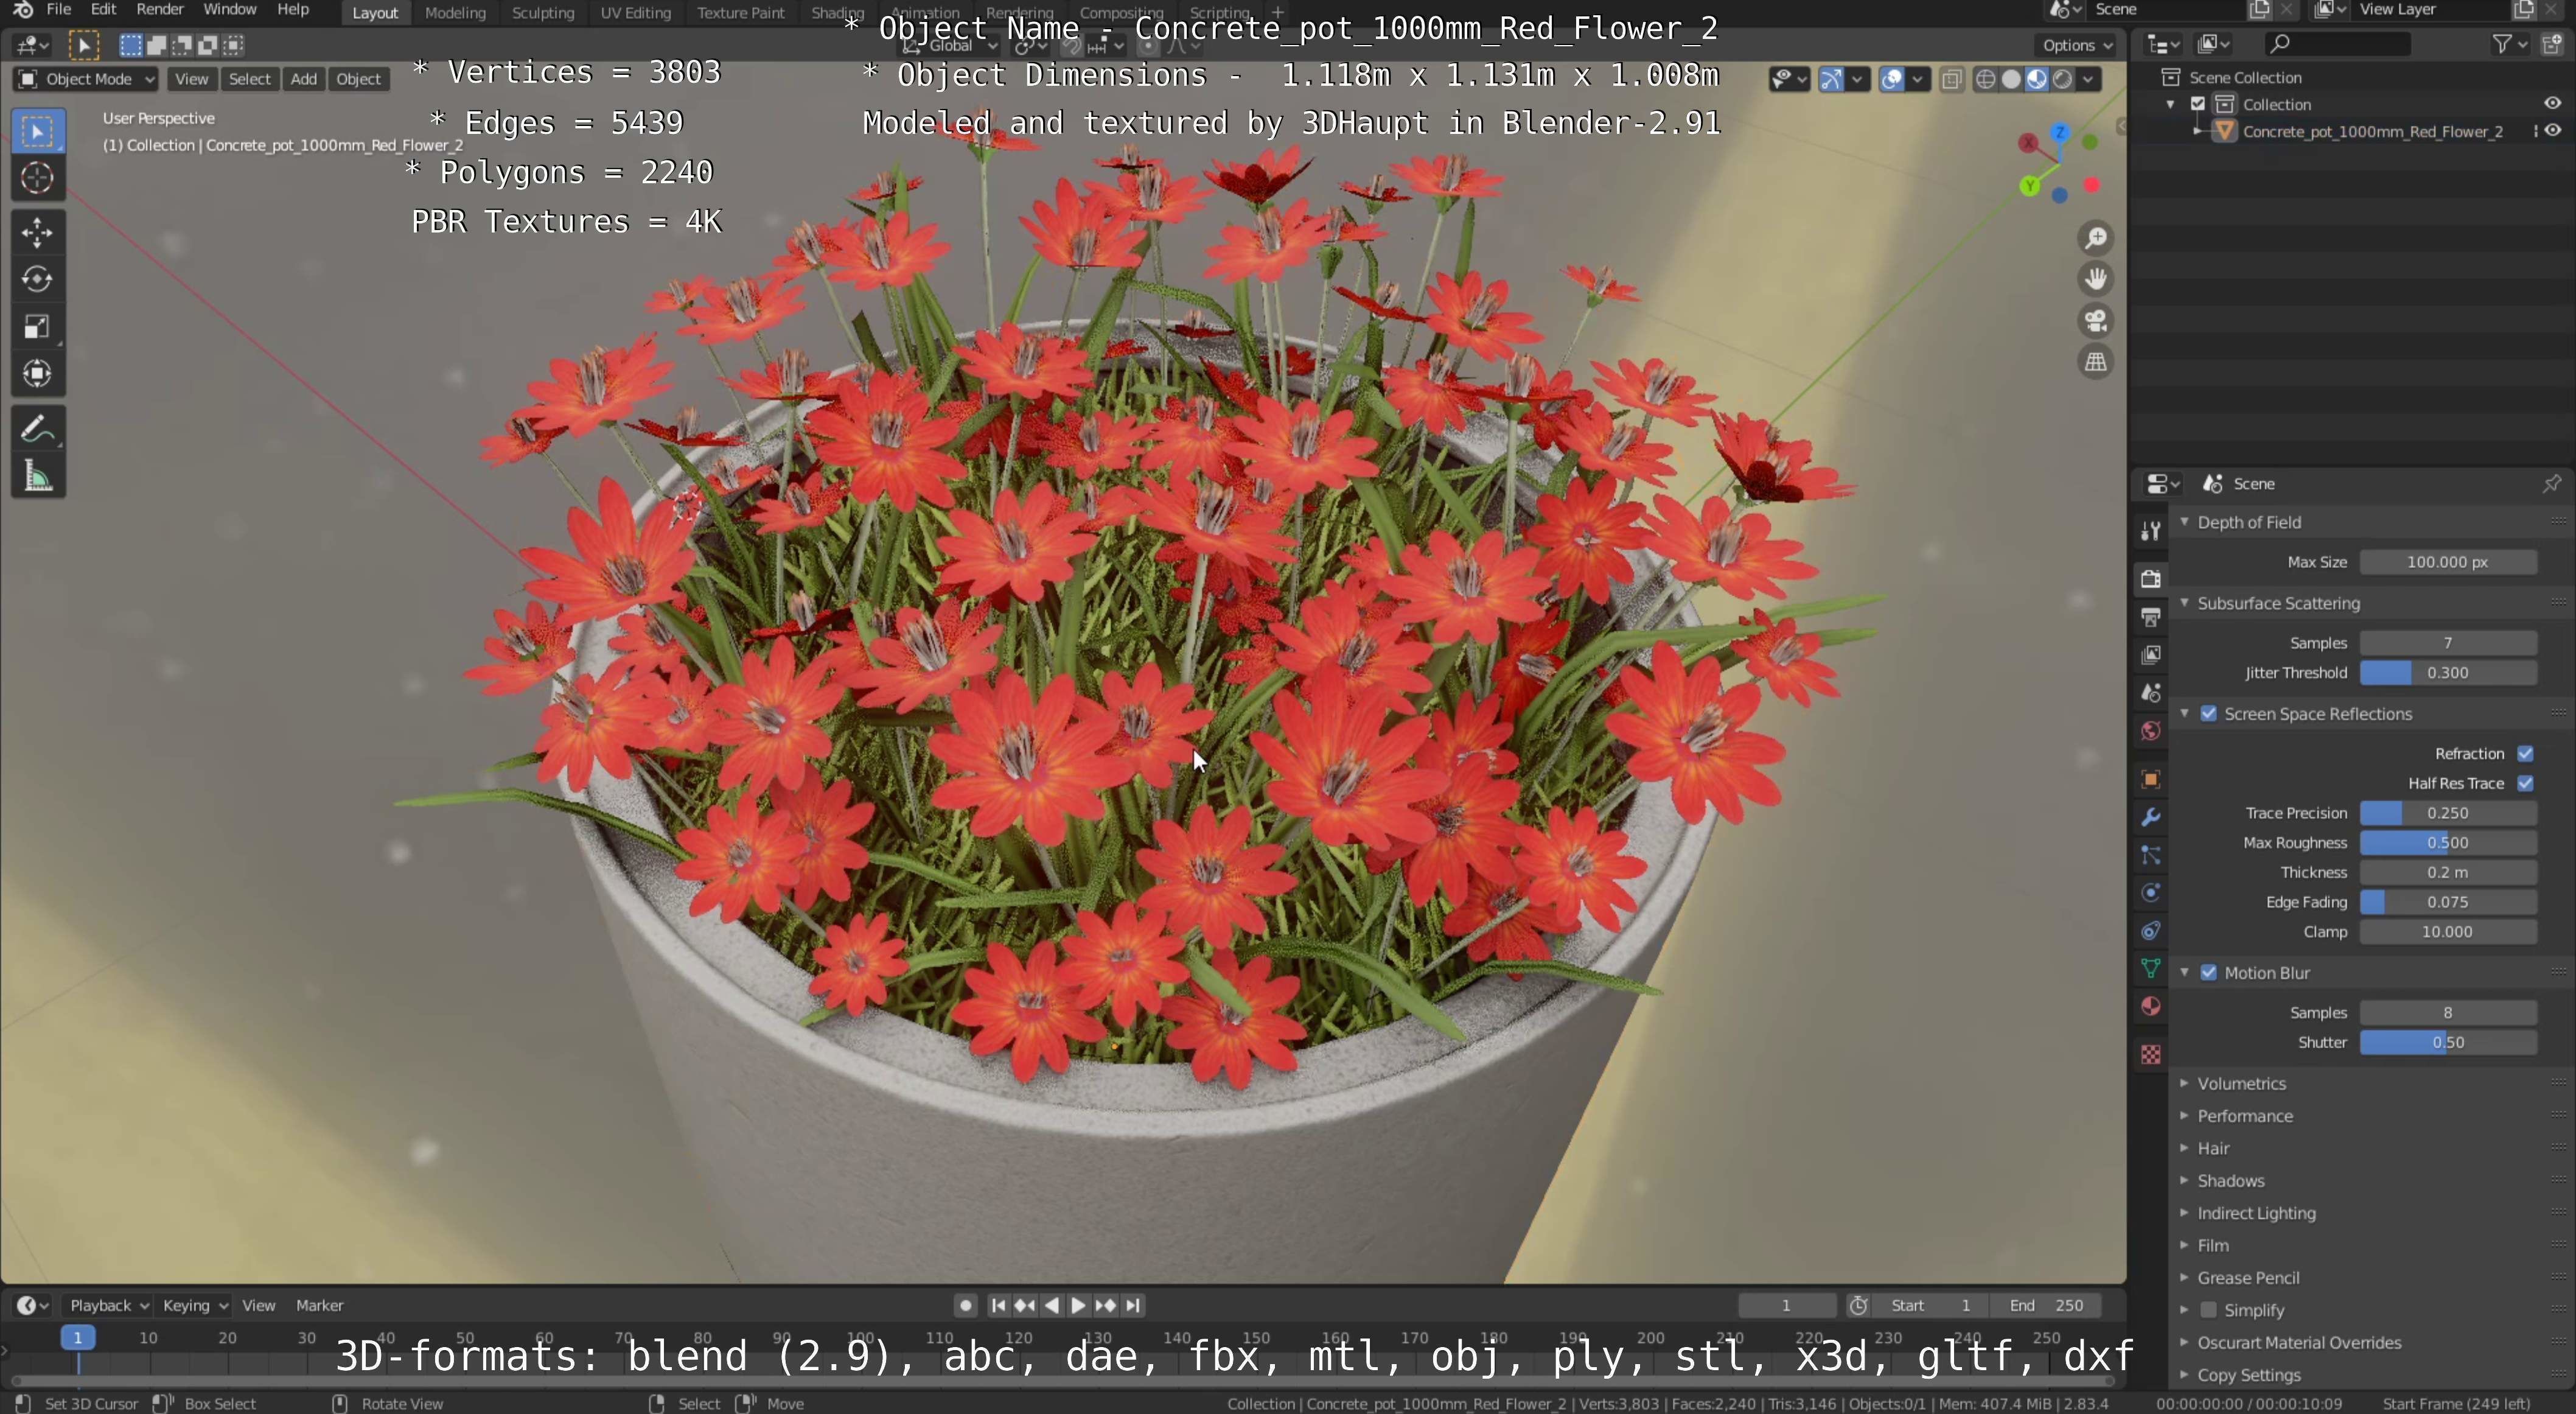Open the Object properties tab
This screenshot has height=1414, width=2576.
pos(2150,779)
